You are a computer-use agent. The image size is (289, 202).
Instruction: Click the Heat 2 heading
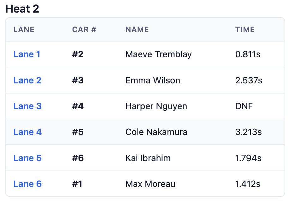click(22, 9)
